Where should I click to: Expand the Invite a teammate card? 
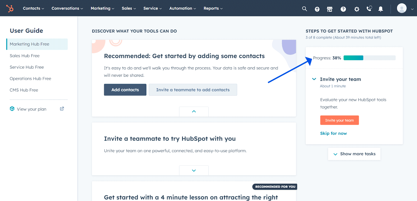(194, 170)
